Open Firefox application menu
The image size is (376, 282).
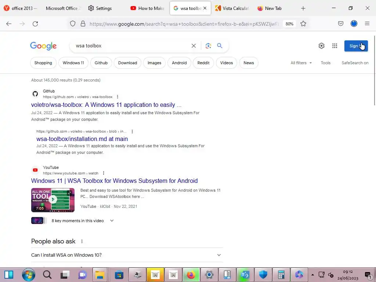coord(367,23)
